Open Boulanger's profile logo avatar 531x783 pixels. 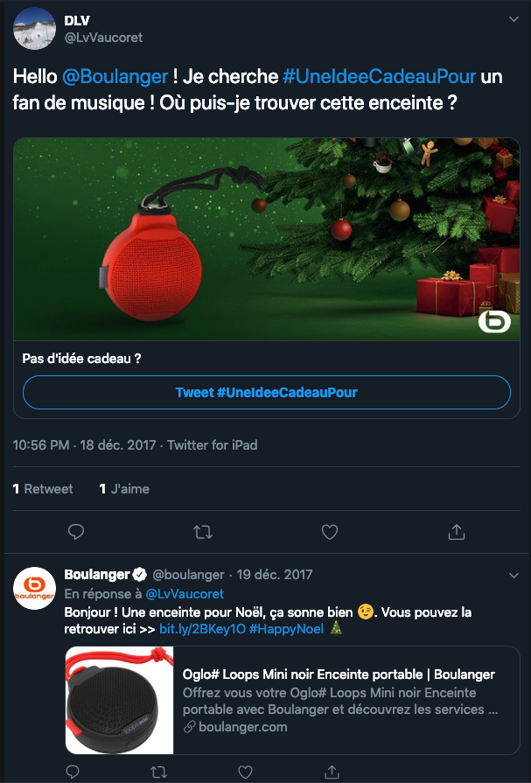point(34,588)
